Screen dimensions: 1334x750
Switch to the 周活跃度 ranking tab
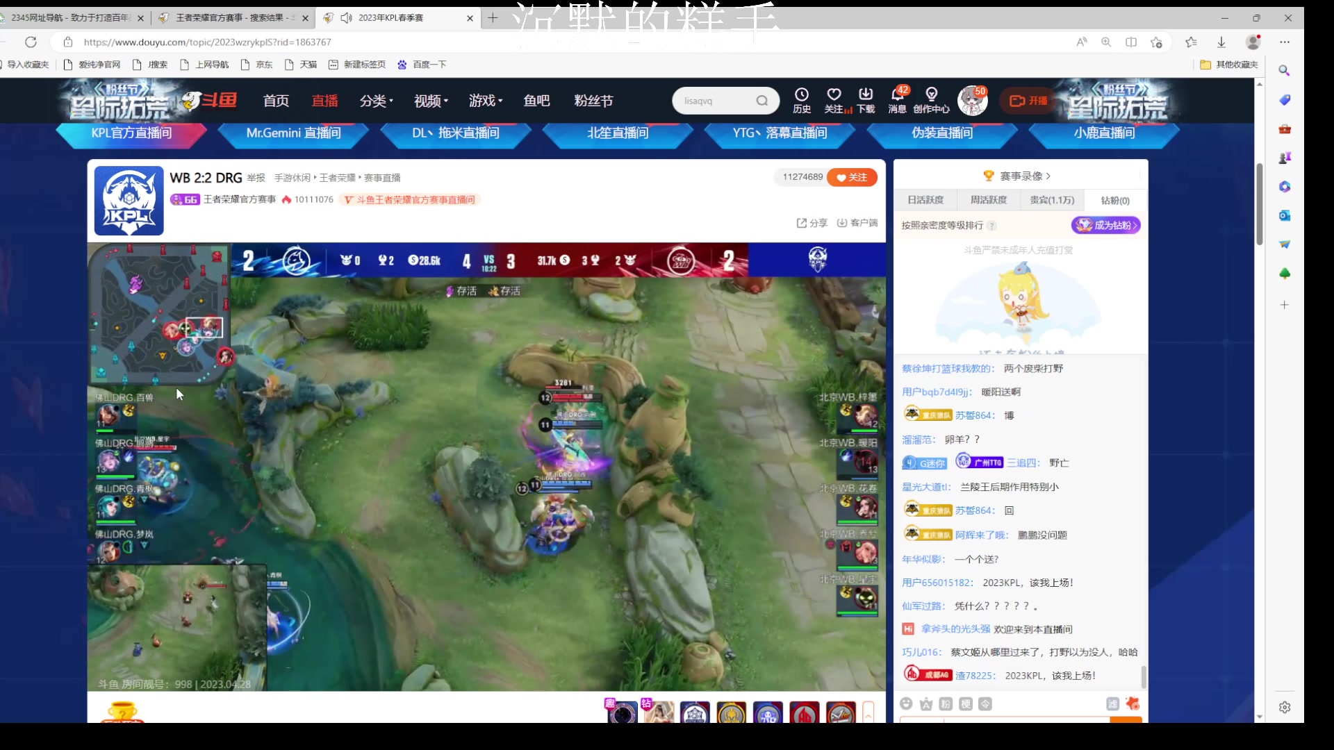[x=988, y=200]
